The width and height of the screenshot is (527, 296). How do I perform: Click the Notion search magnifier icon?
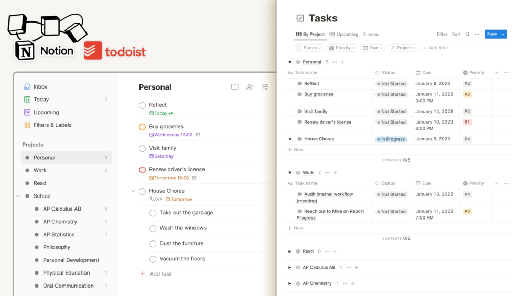pyautogui.click(x=468, y=34)
